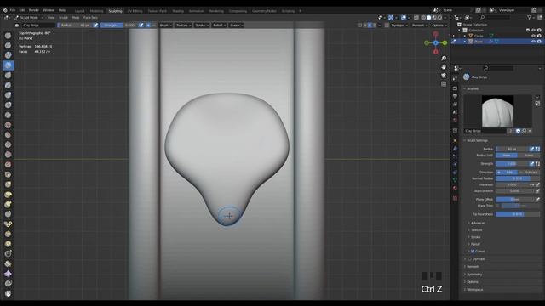Select the Clay brush tool

(8, 55)
